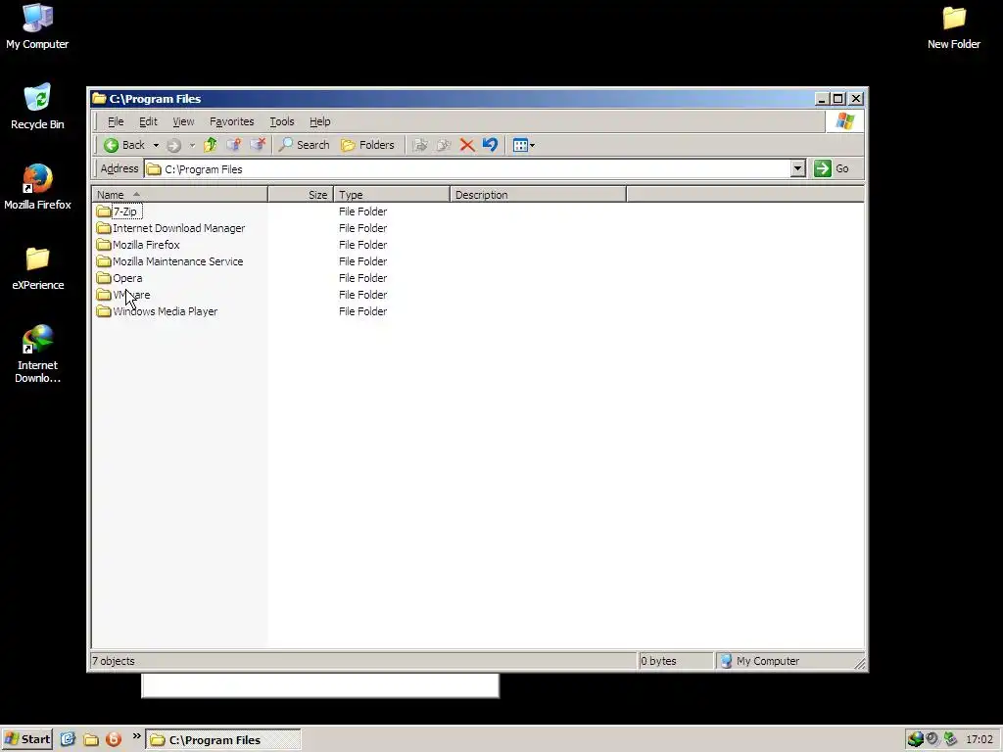Click the Back navigation button
The image size is (1003, 752).
point(124,145)
